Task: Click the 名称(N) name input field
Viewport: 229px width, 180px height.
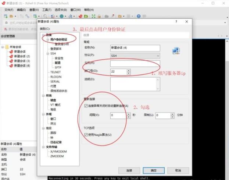Action: pyautogui.click(x=135, y=48)
